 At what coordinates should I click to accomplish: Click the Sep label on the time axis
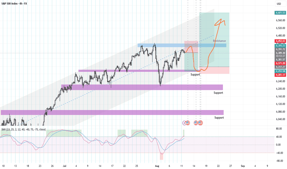243,166
